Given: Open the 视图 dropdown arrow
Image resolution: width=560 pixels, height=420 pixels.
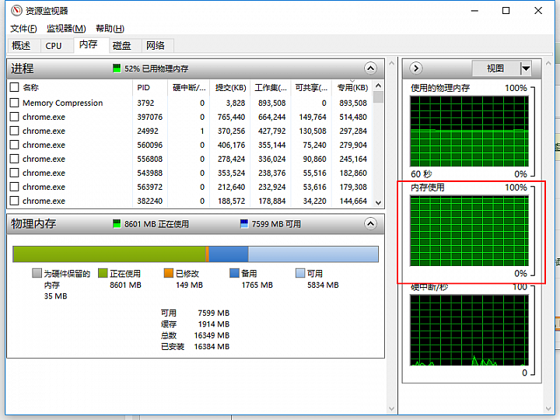Looking at the screenshot, I should coord(526,68).
